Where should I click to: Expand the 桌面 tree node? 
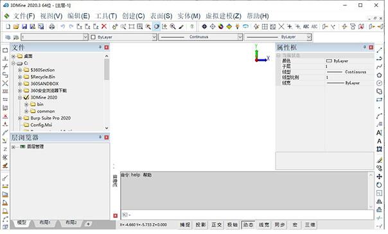(13, 56)
